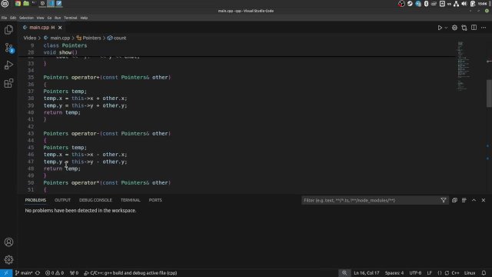Click the ports forwarded indicator showing 0
The image size is (492, 277).
click(74, 273)
